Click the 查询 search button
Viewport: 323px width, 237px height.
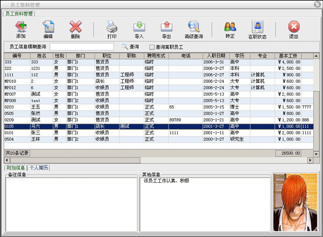pyautogui.click(x=130, y=47)
